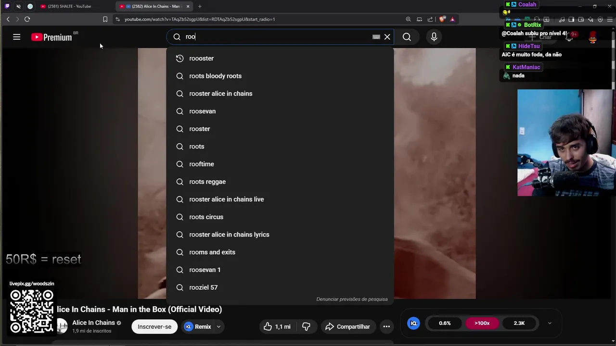The image size is (616, 346).
Task: Click the 2.3K stat pill
Action: click(519, 323)
